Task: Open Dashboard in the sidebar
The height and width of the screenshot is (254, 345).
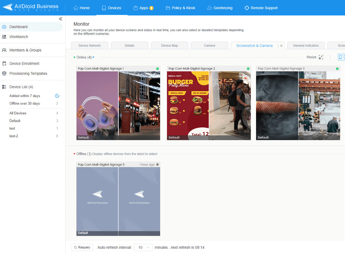Action: tap(32, 27)
